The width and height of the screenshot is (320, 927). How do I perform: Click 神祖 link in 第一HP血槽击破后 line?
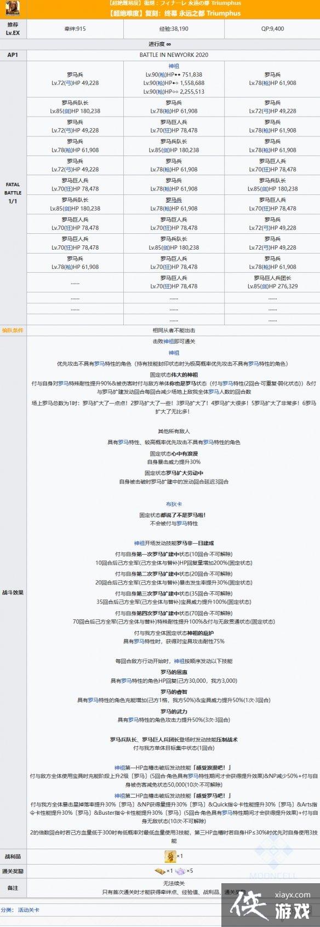point(119,768)
